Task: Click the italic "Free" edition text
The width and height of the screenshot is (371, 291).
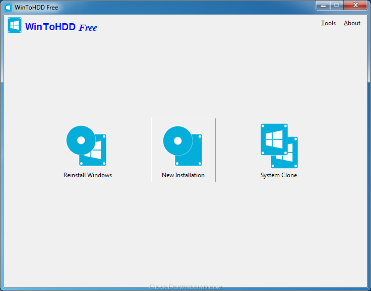Action: (x=88, y=28)
